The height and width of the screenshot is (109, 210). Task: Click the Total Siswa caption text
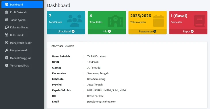(x=55, y=22)
